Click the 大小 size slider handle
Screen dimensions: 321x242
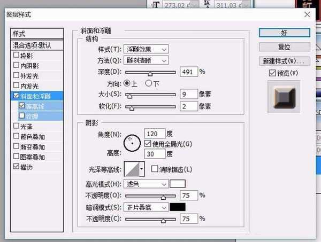pyautogui.click(x=129, y=96)
